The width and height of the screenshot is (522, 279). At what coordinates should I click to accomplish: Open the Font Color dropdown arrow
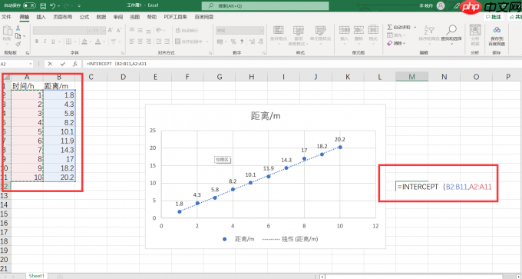(104, 42)
